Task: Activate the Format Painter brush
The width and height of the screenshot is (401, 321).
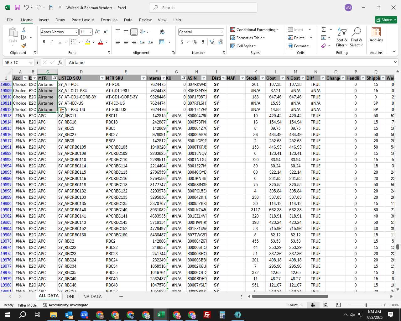Action: pyautogui.click(x=24, y=45)
